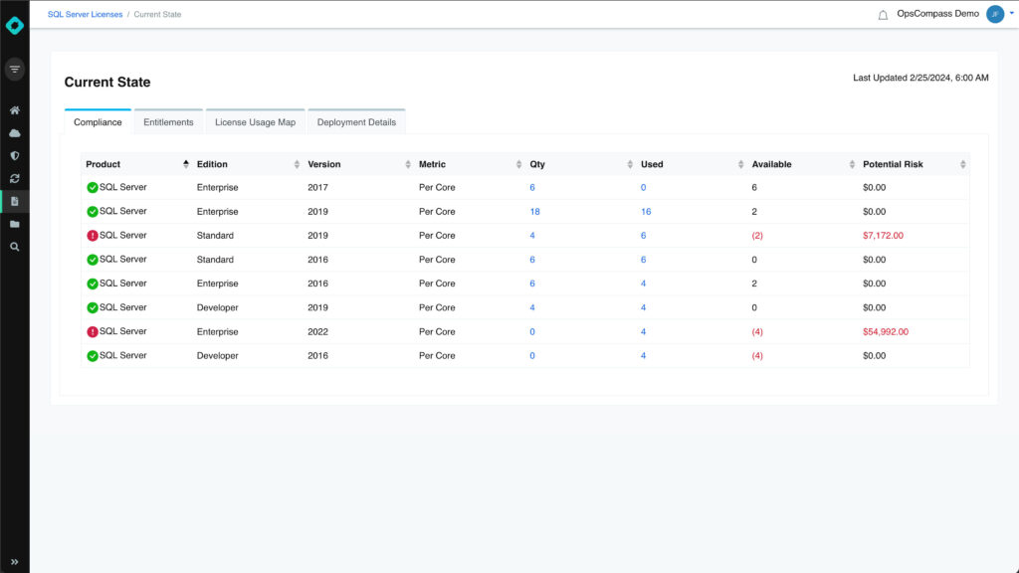Sort table by Edition column

(x=297, y=164)
